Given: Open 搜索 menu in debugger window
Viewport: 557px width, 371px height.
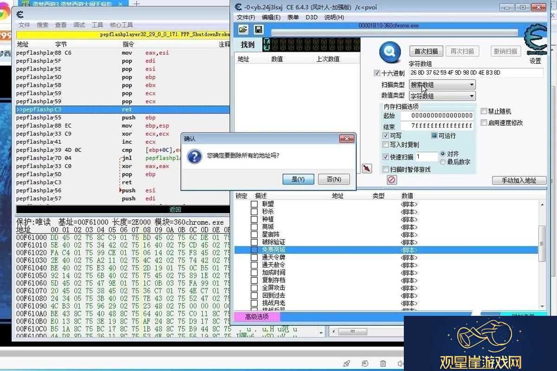Looking at the screenshot, I should [x=43, y=25].
